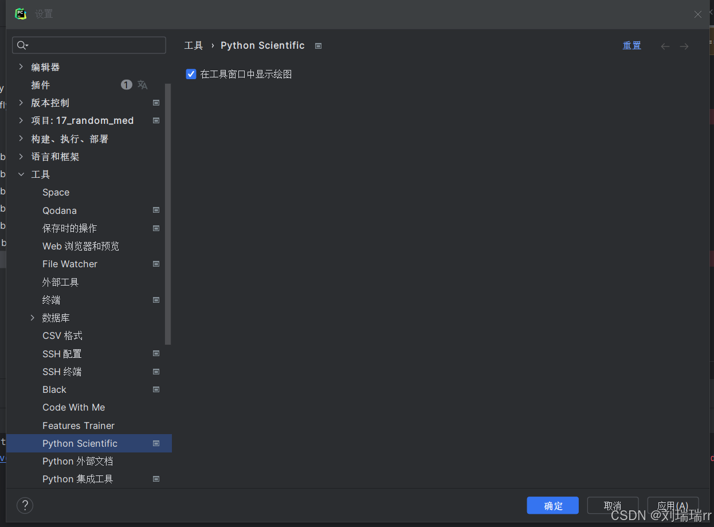Open SSH 配置 settings
Image resolution: width=714 pixels, height=527 pixels.
(x=62, y=354)
